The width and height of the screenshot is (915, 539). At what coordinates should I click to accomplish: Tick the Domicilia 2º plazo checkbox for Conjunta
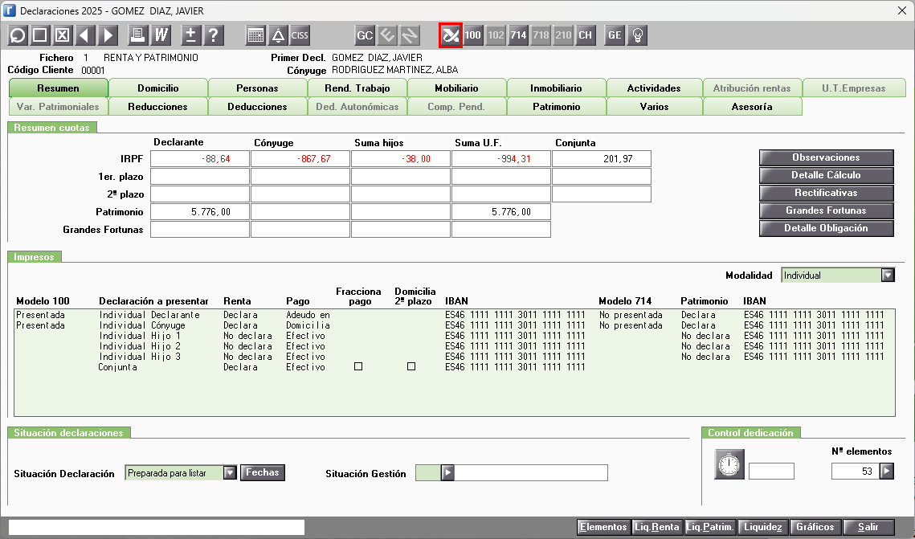(x=411, y=366)
